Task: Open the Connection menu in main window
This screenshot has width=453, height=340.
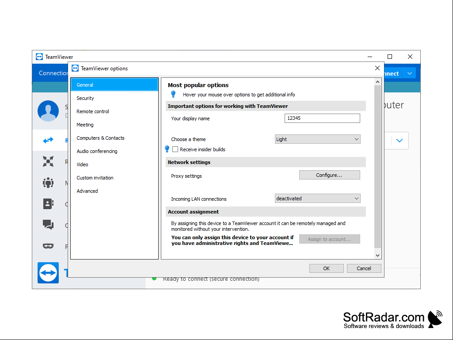Action: (x=53, y=73)
